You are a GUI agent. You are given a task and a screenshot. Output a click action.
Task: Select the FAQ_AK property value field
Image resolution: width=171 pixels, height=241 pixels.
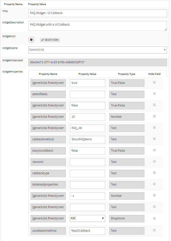[87, 128]
